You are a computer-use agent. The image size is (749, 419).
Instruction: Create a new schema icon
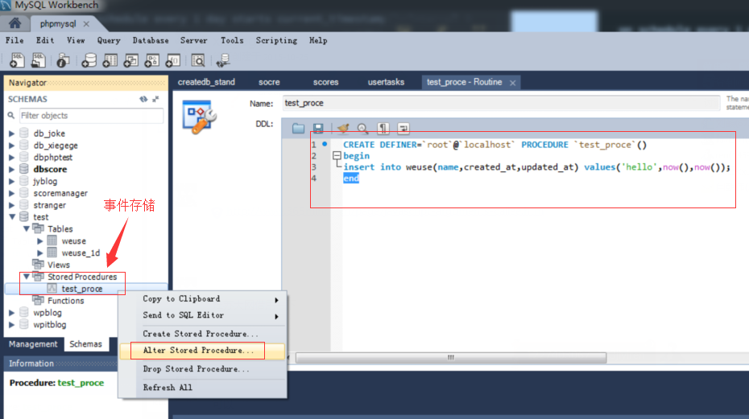coord(89,60)
